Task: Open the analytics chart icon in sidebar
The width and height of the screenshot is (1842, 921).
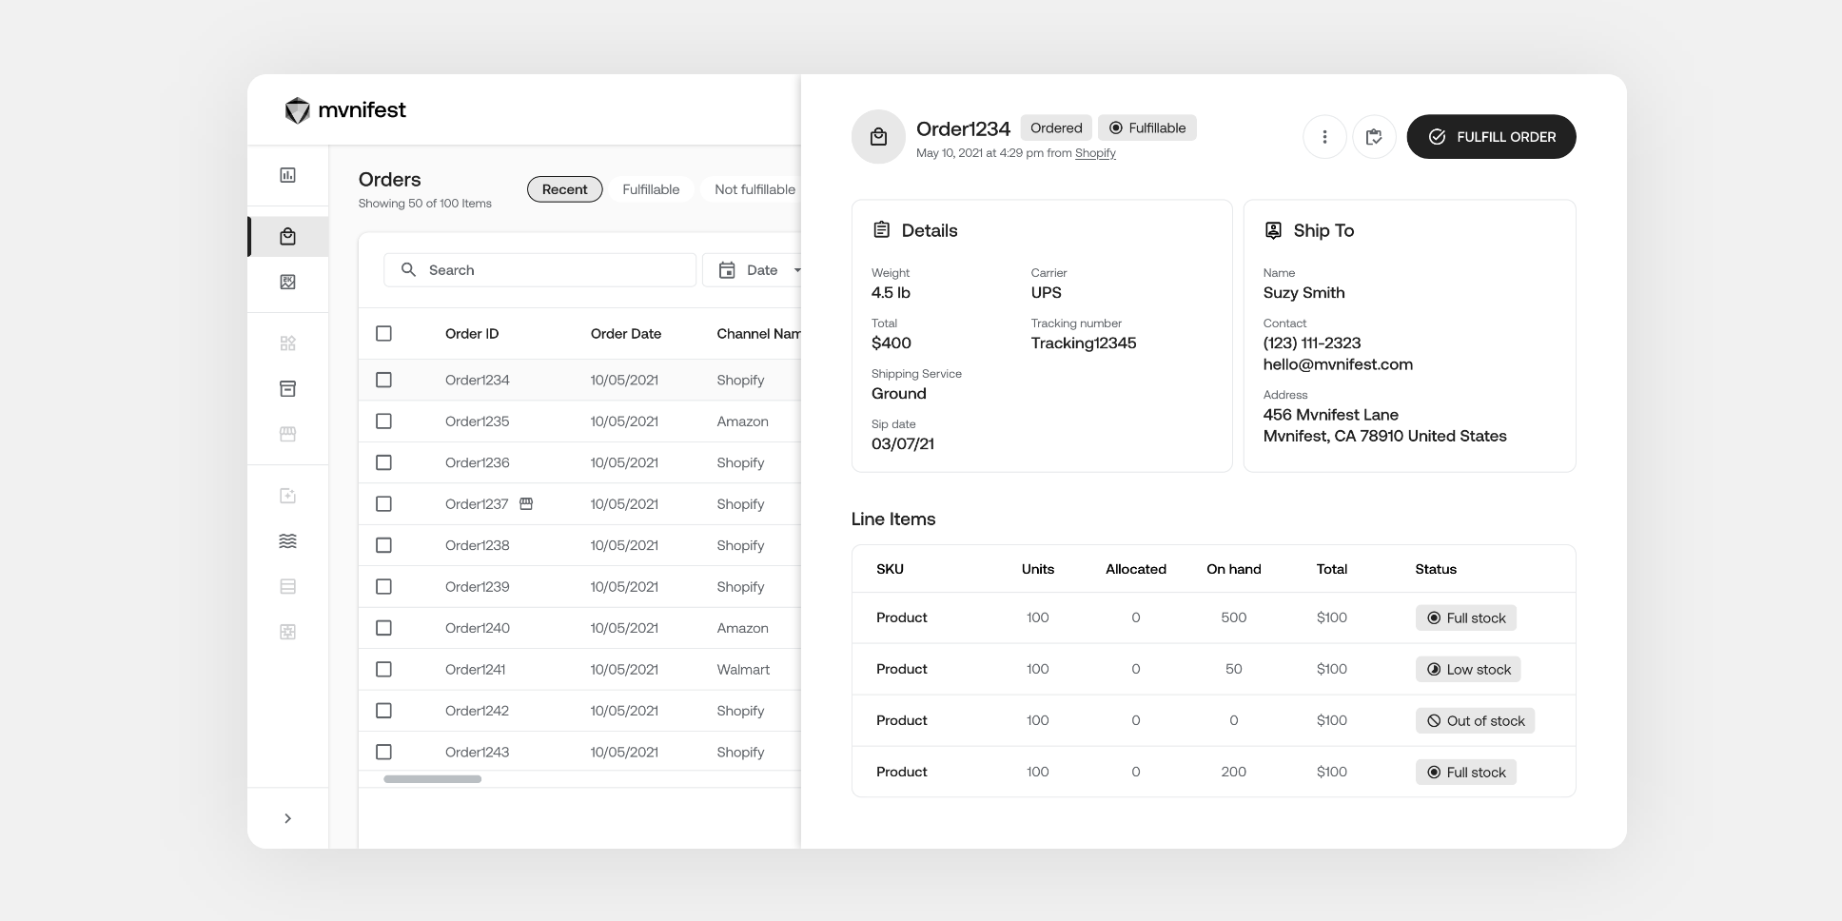Action: [x=287, y=175]
